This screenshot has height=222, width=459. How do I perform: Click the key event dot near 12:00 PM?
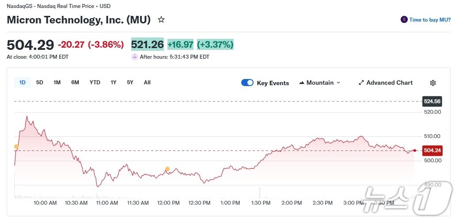pyautogui.click(x=167, y=169)
